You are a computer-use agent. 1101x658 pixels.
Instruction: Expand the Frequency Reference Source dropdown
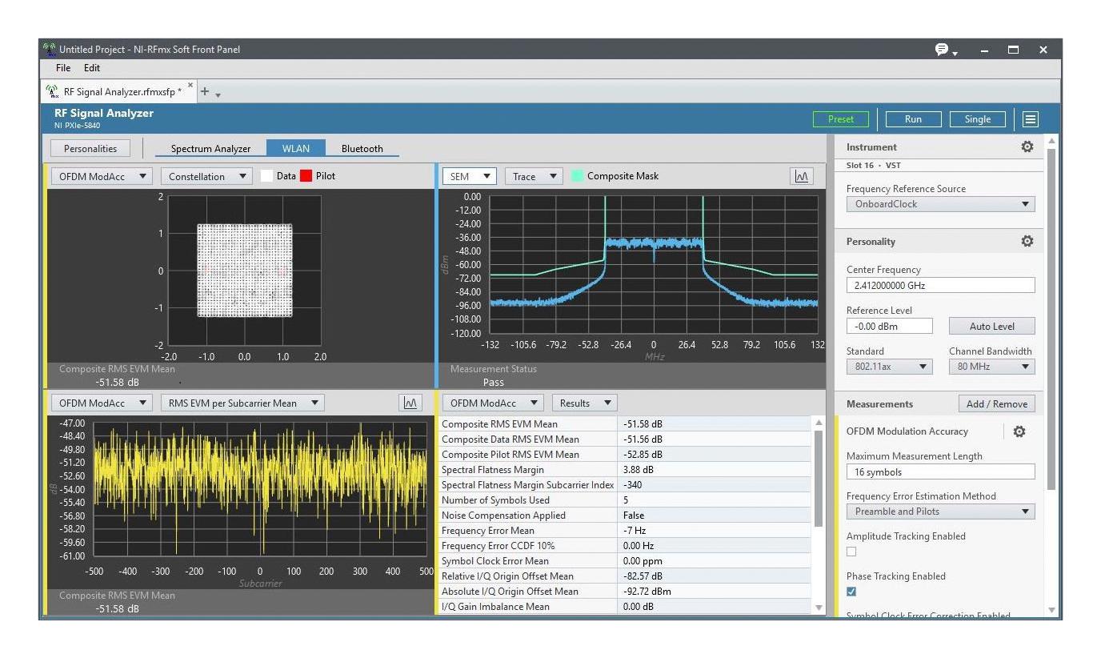point(940,204)
